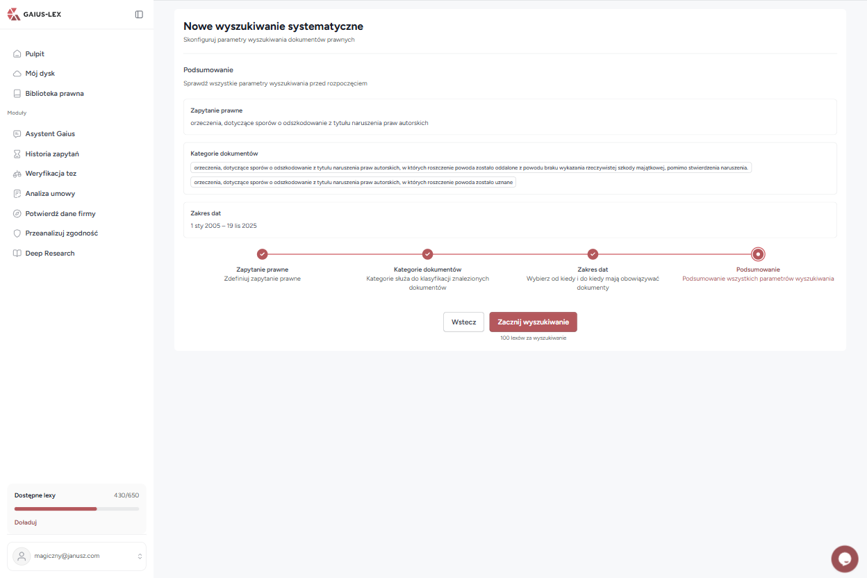This screenshot has height=578, width=867.
Task: Open the Asystent Gaius module
Action: 49,133
